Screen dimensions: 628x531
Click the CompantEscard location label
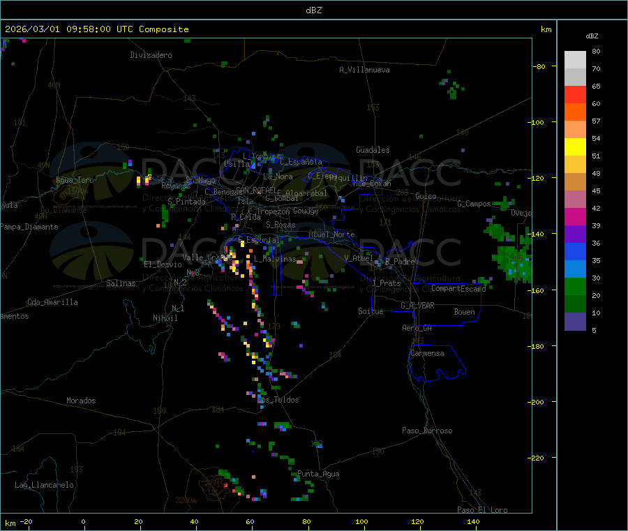458,288
